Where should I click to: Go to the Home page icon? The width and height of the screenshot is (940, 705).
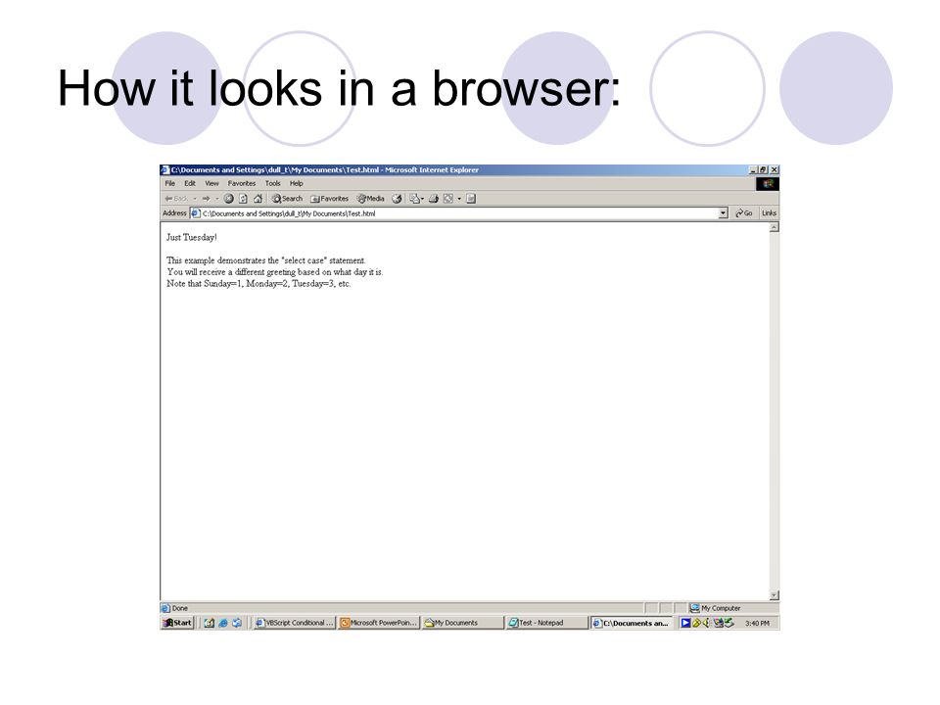(x=258, y=199)
